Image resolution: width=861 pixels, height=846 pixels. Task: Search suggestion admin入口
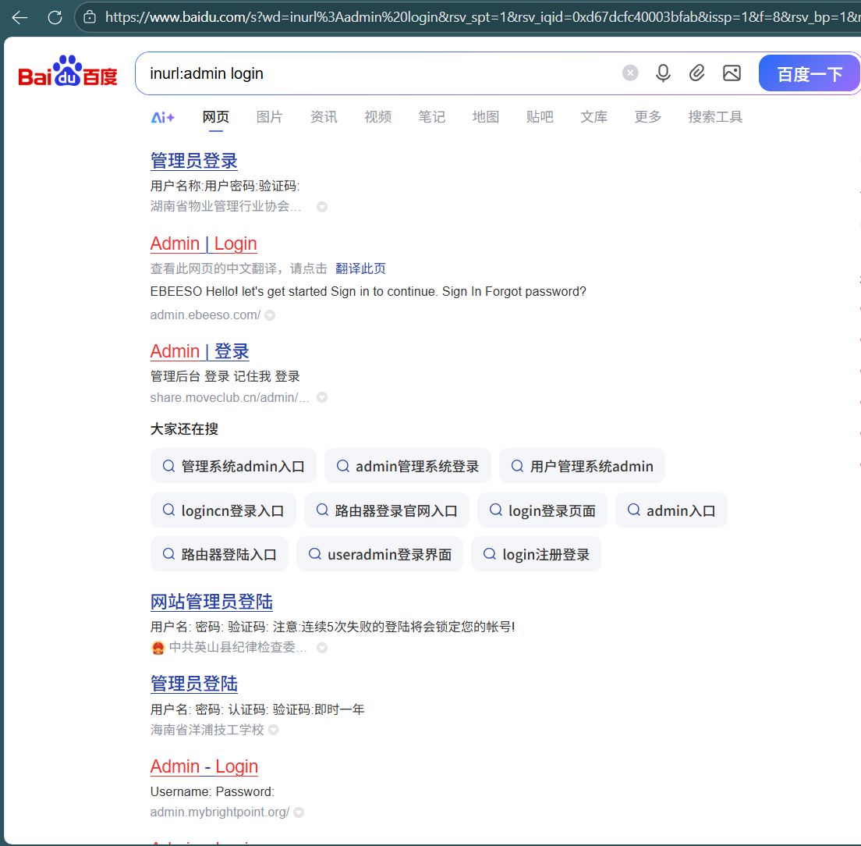(671, 510)
